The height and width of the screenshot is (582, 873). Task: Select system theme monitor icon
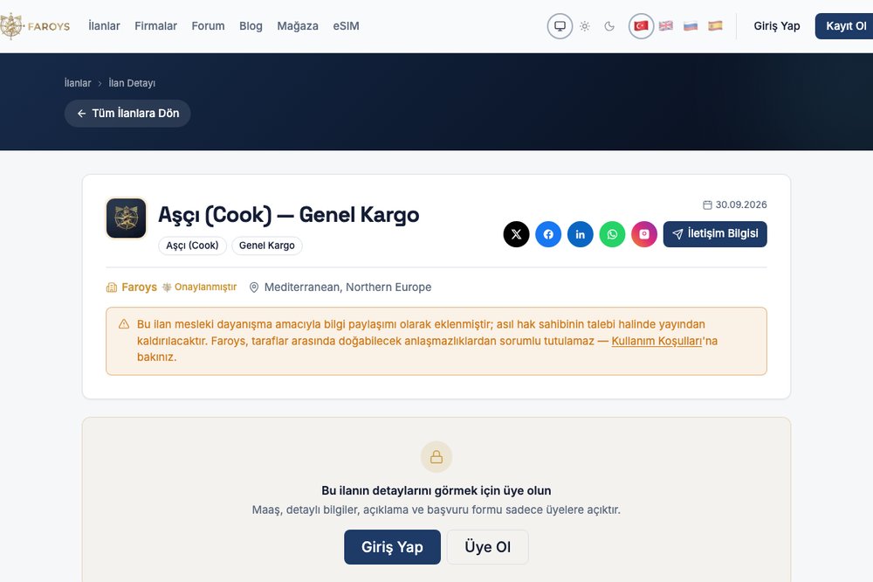[x=560, y=26]
